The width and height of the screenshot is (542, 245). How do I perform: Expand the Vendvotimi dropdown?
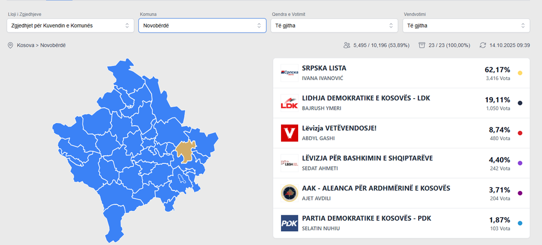pyautogui.click(x=466, y=25)
